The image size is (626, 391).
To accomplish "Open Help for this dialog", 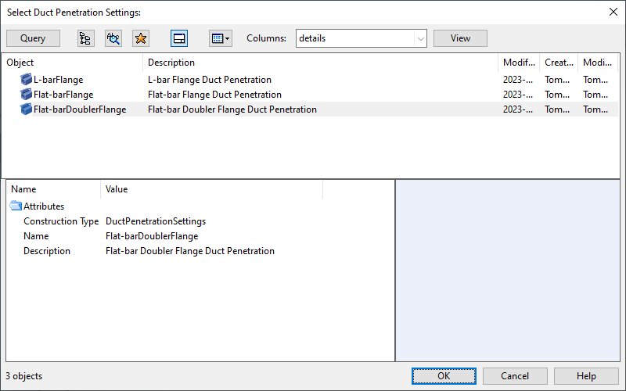I will tap(586, 376).
